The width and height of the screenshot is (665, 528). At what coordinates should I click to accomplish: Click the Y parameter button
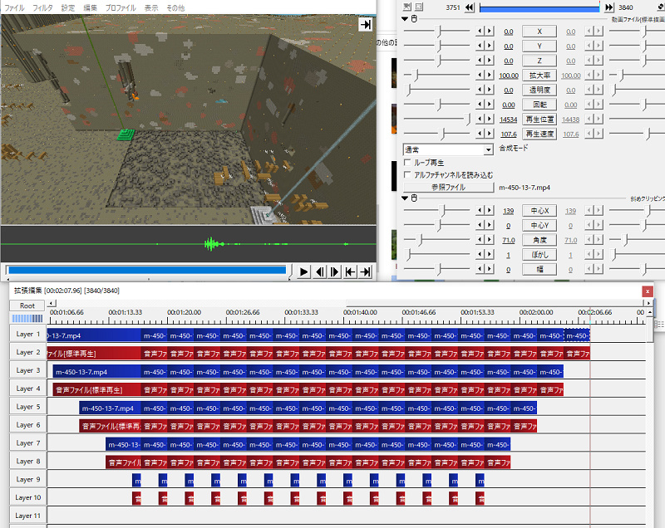click(539, 46)
